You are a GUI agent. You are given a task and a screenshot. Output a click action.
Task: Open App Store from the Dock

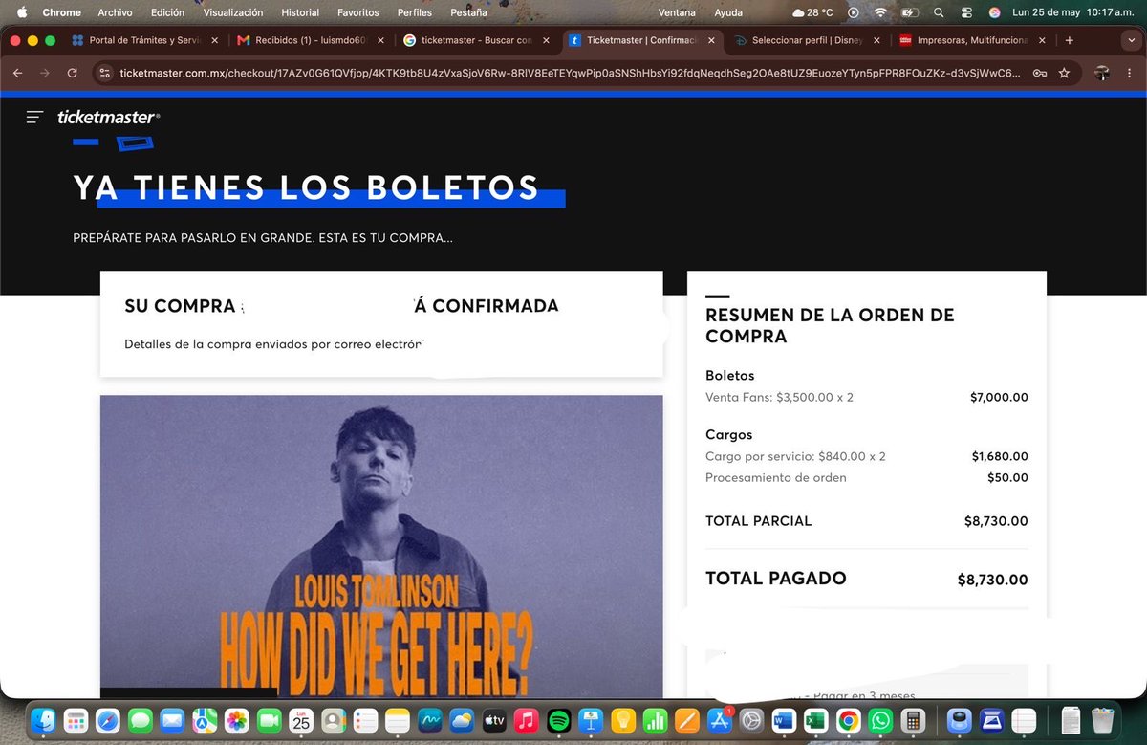(x=719, y=719)
